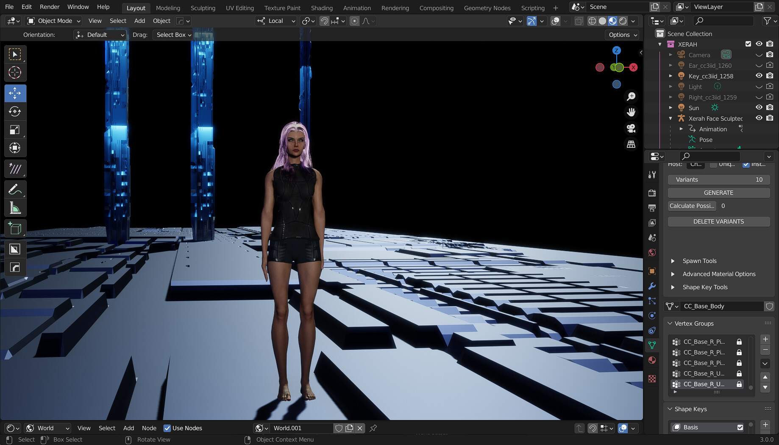
Task: Adjust the Variants value slider
Action: (x=718, y=180)
